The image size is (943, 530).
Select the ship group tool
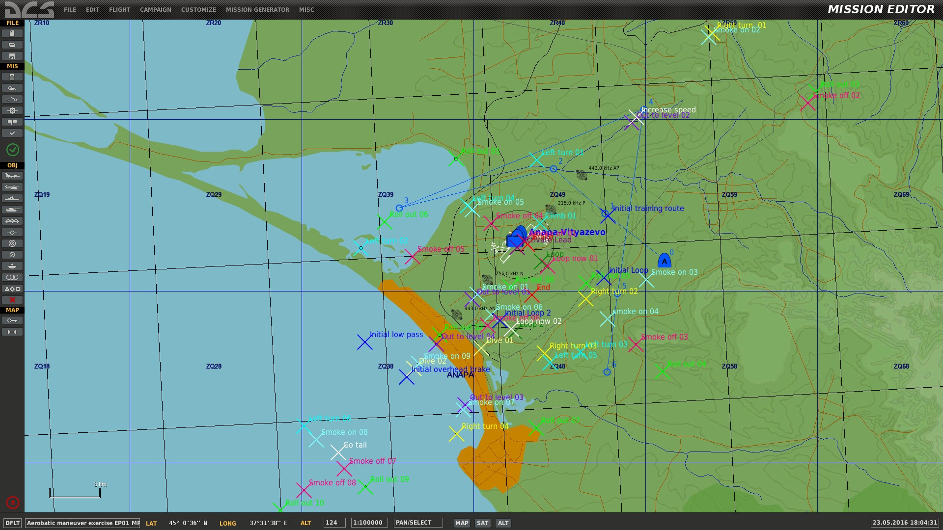pyautogui.click(x=12, y=198)
